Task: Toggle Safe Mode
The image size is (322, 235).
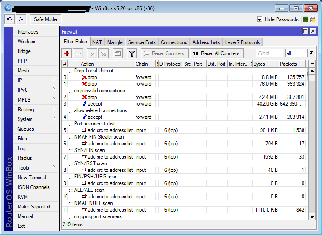Action: click(45, 19)
